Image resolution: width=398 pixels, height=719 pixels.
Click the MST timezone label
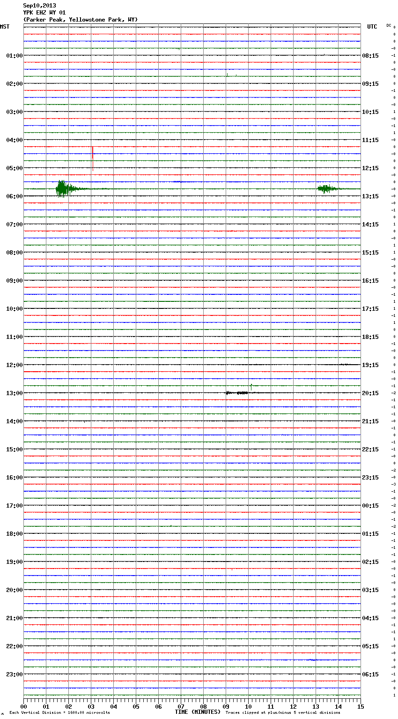[x=5, y=27]
